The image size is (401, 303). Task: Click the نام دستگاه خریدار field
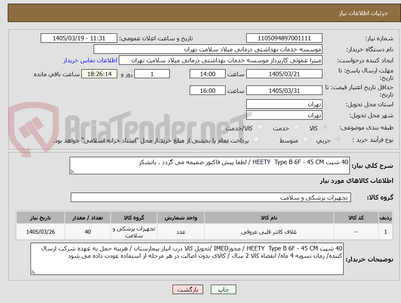(208, 49)
